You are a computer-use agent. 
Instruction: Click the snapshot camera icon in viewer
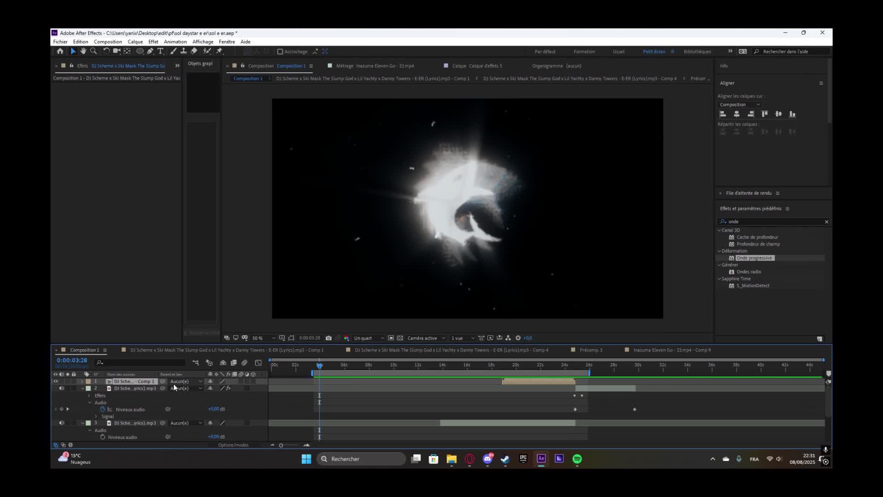328,338
